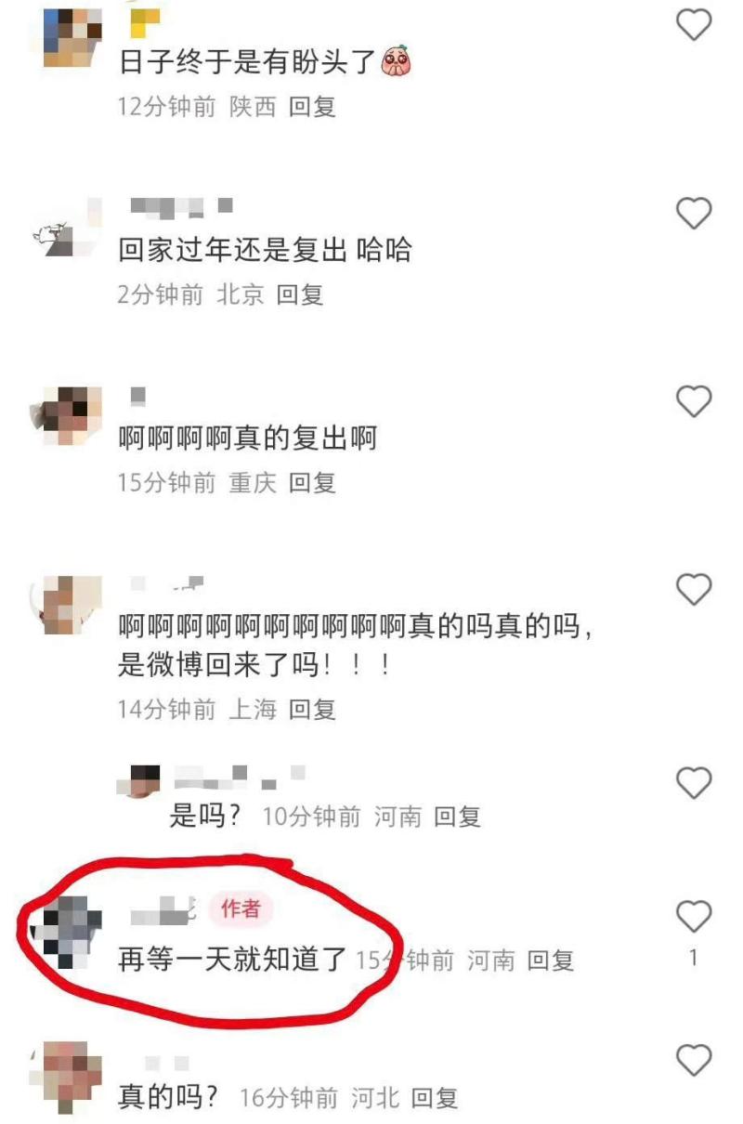Like the author's 再等一天就知道了 comment
Image resolution: width=743 pixels, height=1124 pixels.
point(693,917)
